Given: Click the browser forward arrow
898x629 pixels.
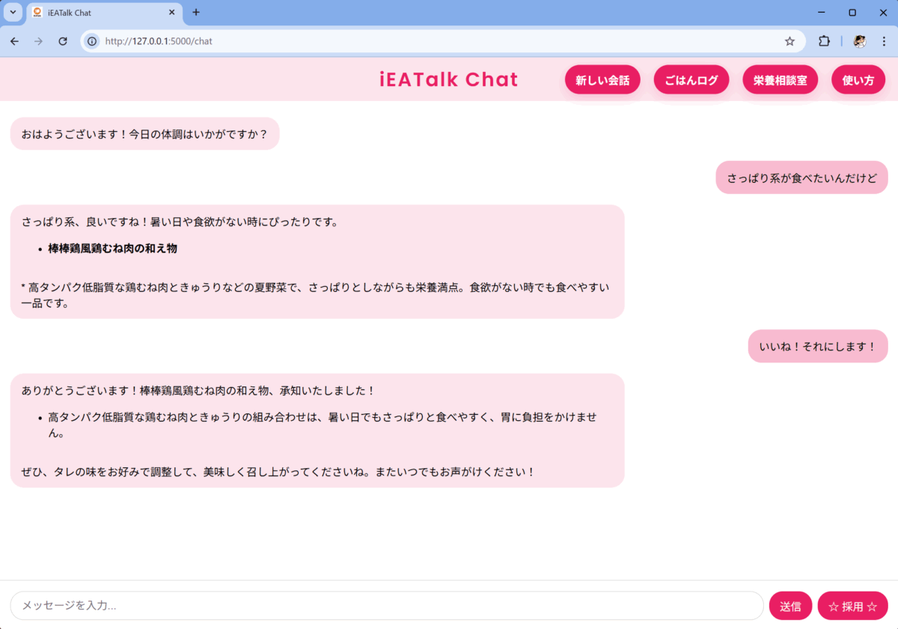Looking at the screenshot, I should pos(39,41).
